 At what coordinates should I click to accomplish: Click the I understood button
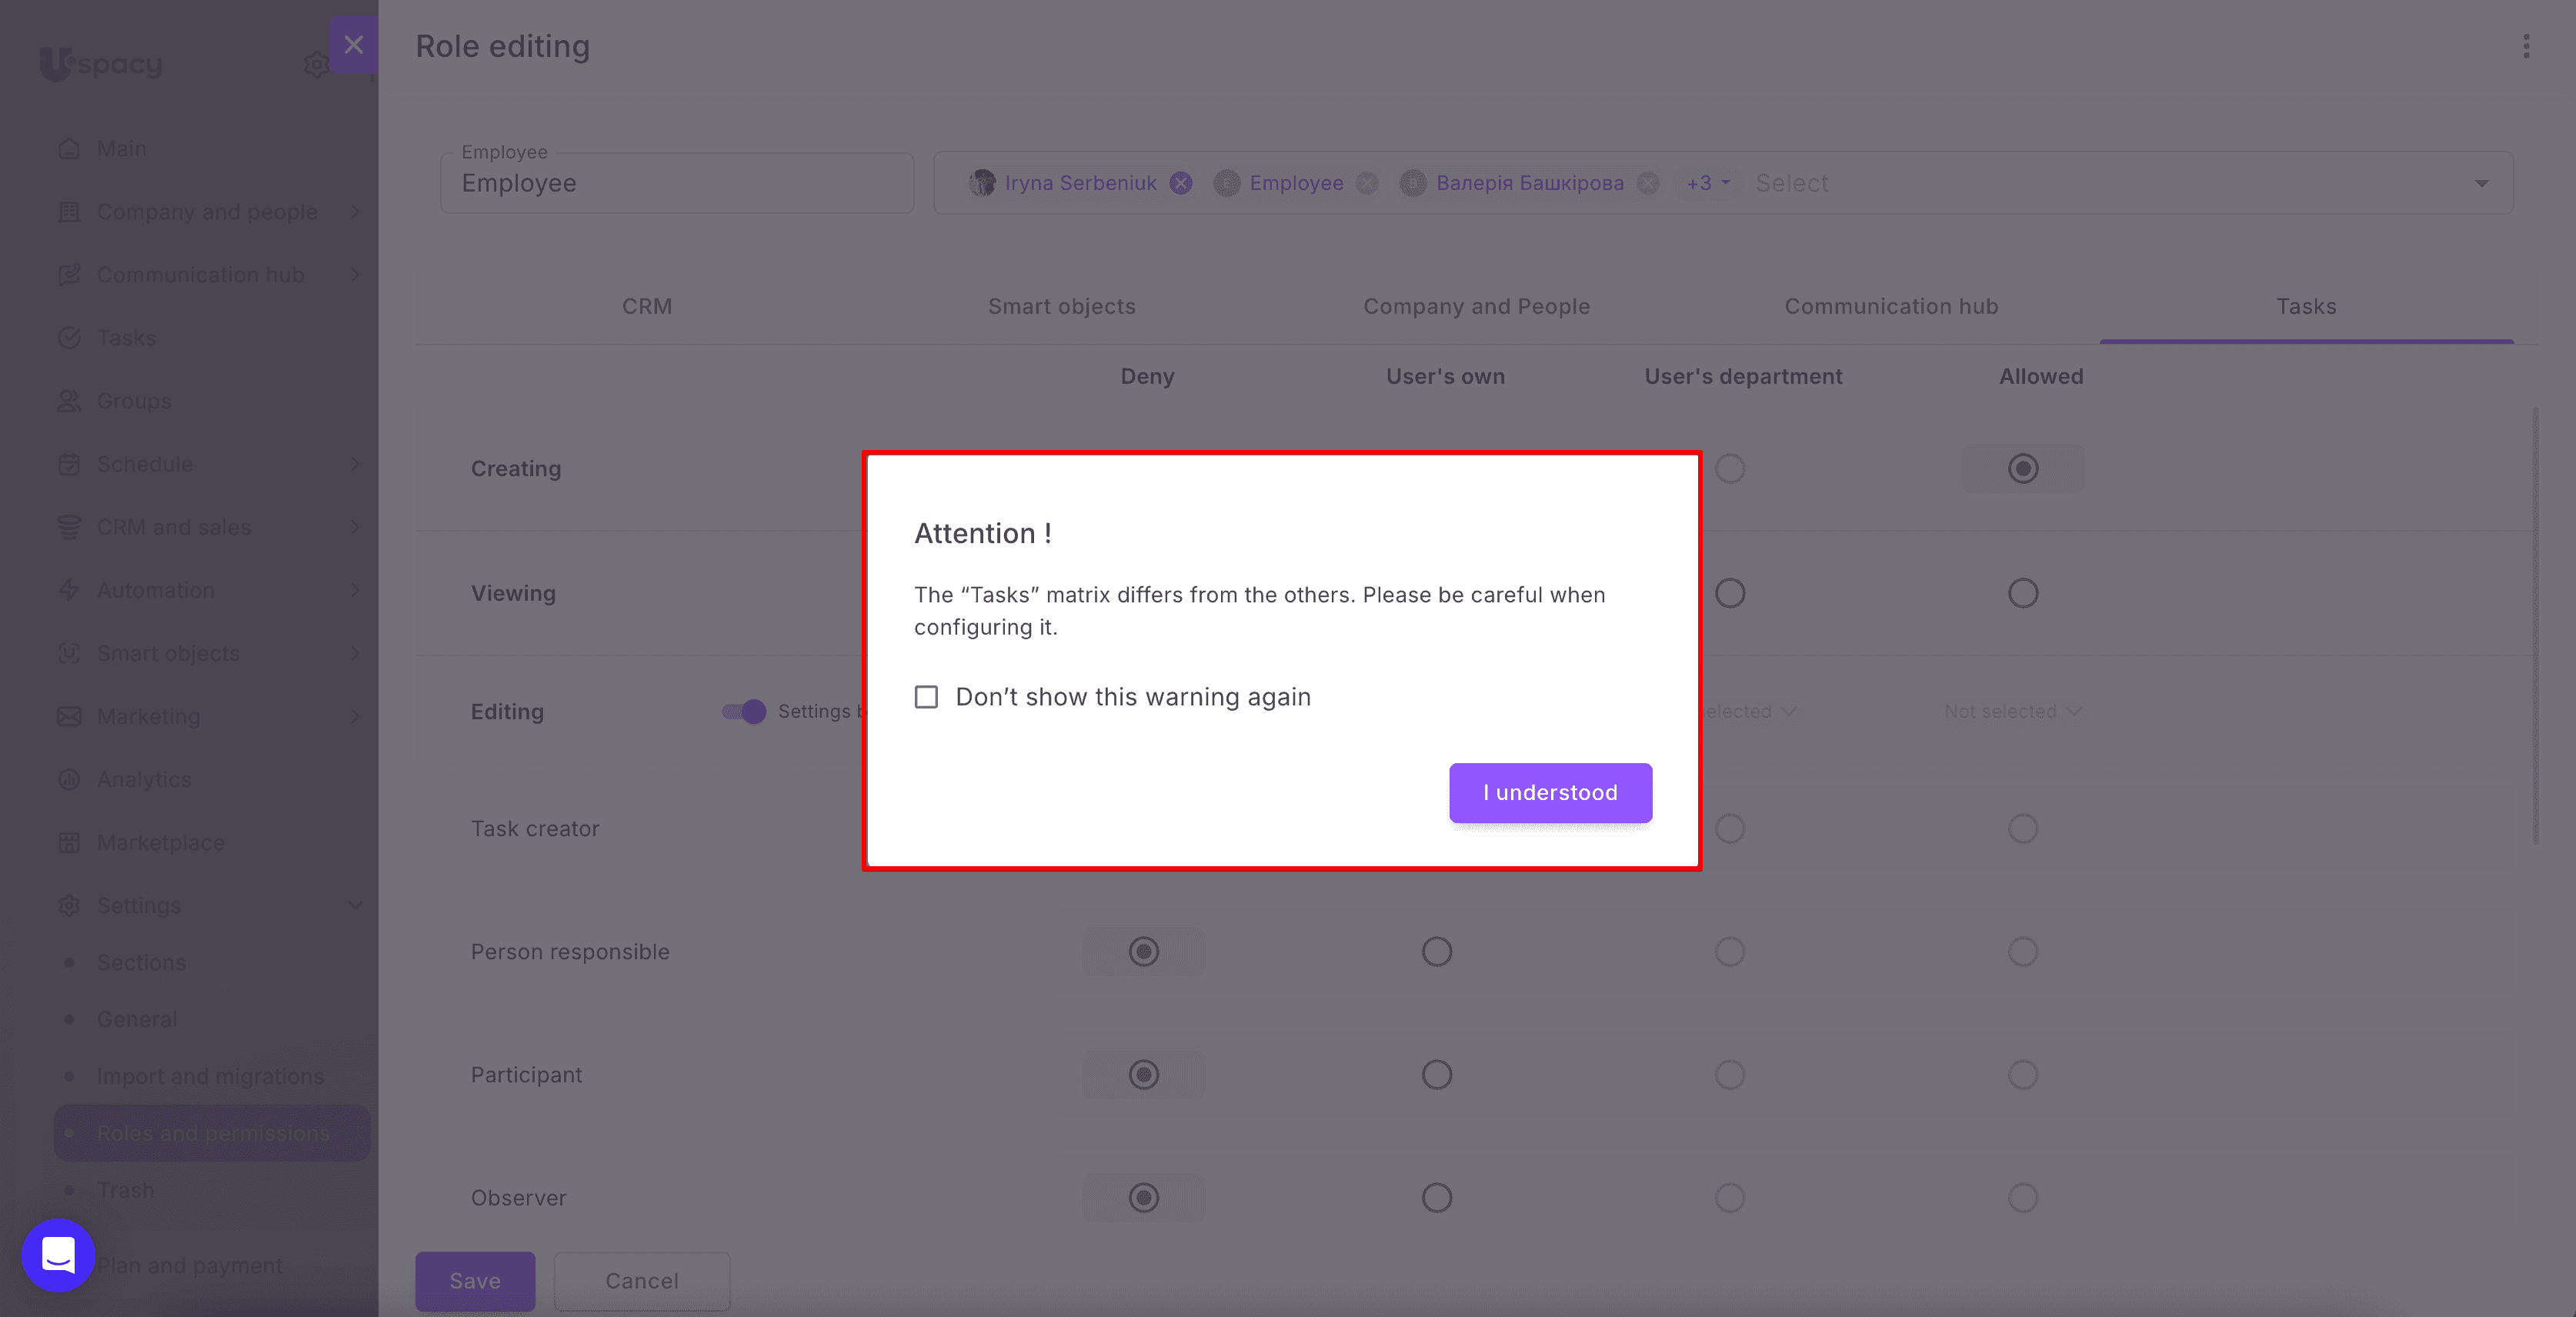click(1550, 792)
